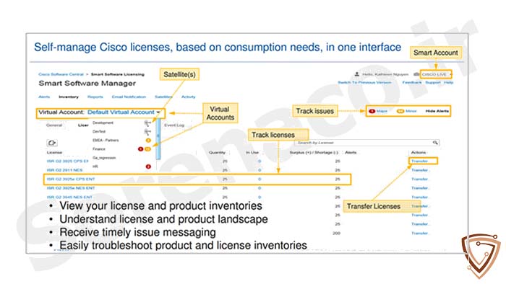Click the red Major alerts icon
Viewport: 506px width, 284px height.
tap(372, 111)
